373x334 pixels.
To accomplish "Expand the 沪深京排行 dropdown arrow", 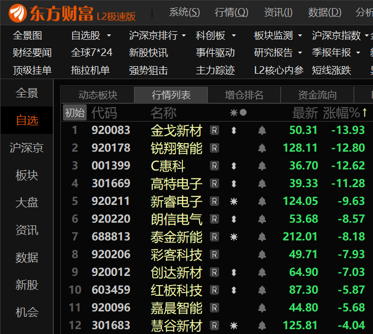I will click(x=184, y=35).
